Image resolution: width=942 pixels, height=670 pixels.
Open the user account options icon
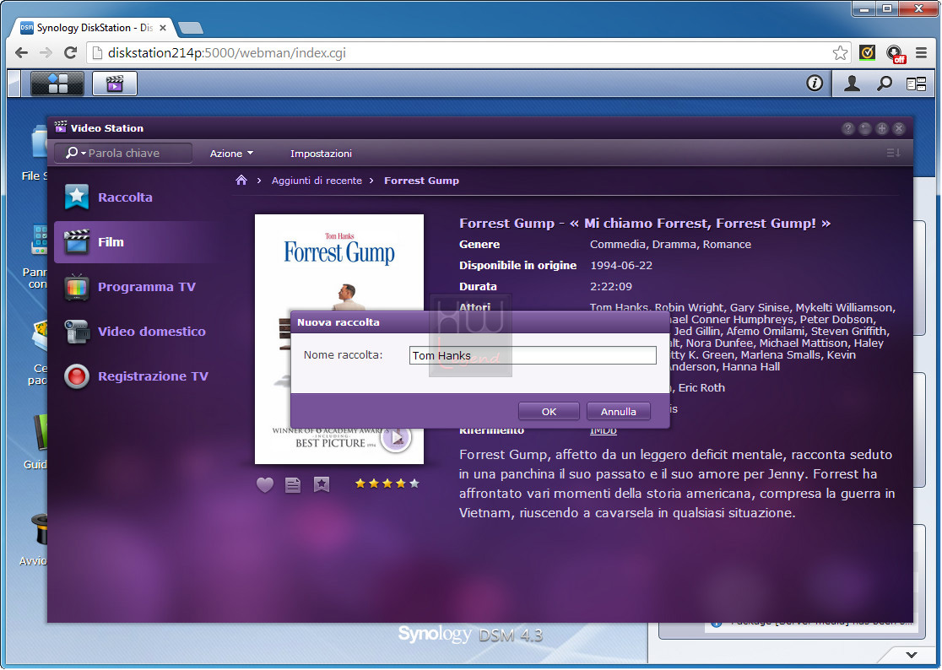point(852,84)
